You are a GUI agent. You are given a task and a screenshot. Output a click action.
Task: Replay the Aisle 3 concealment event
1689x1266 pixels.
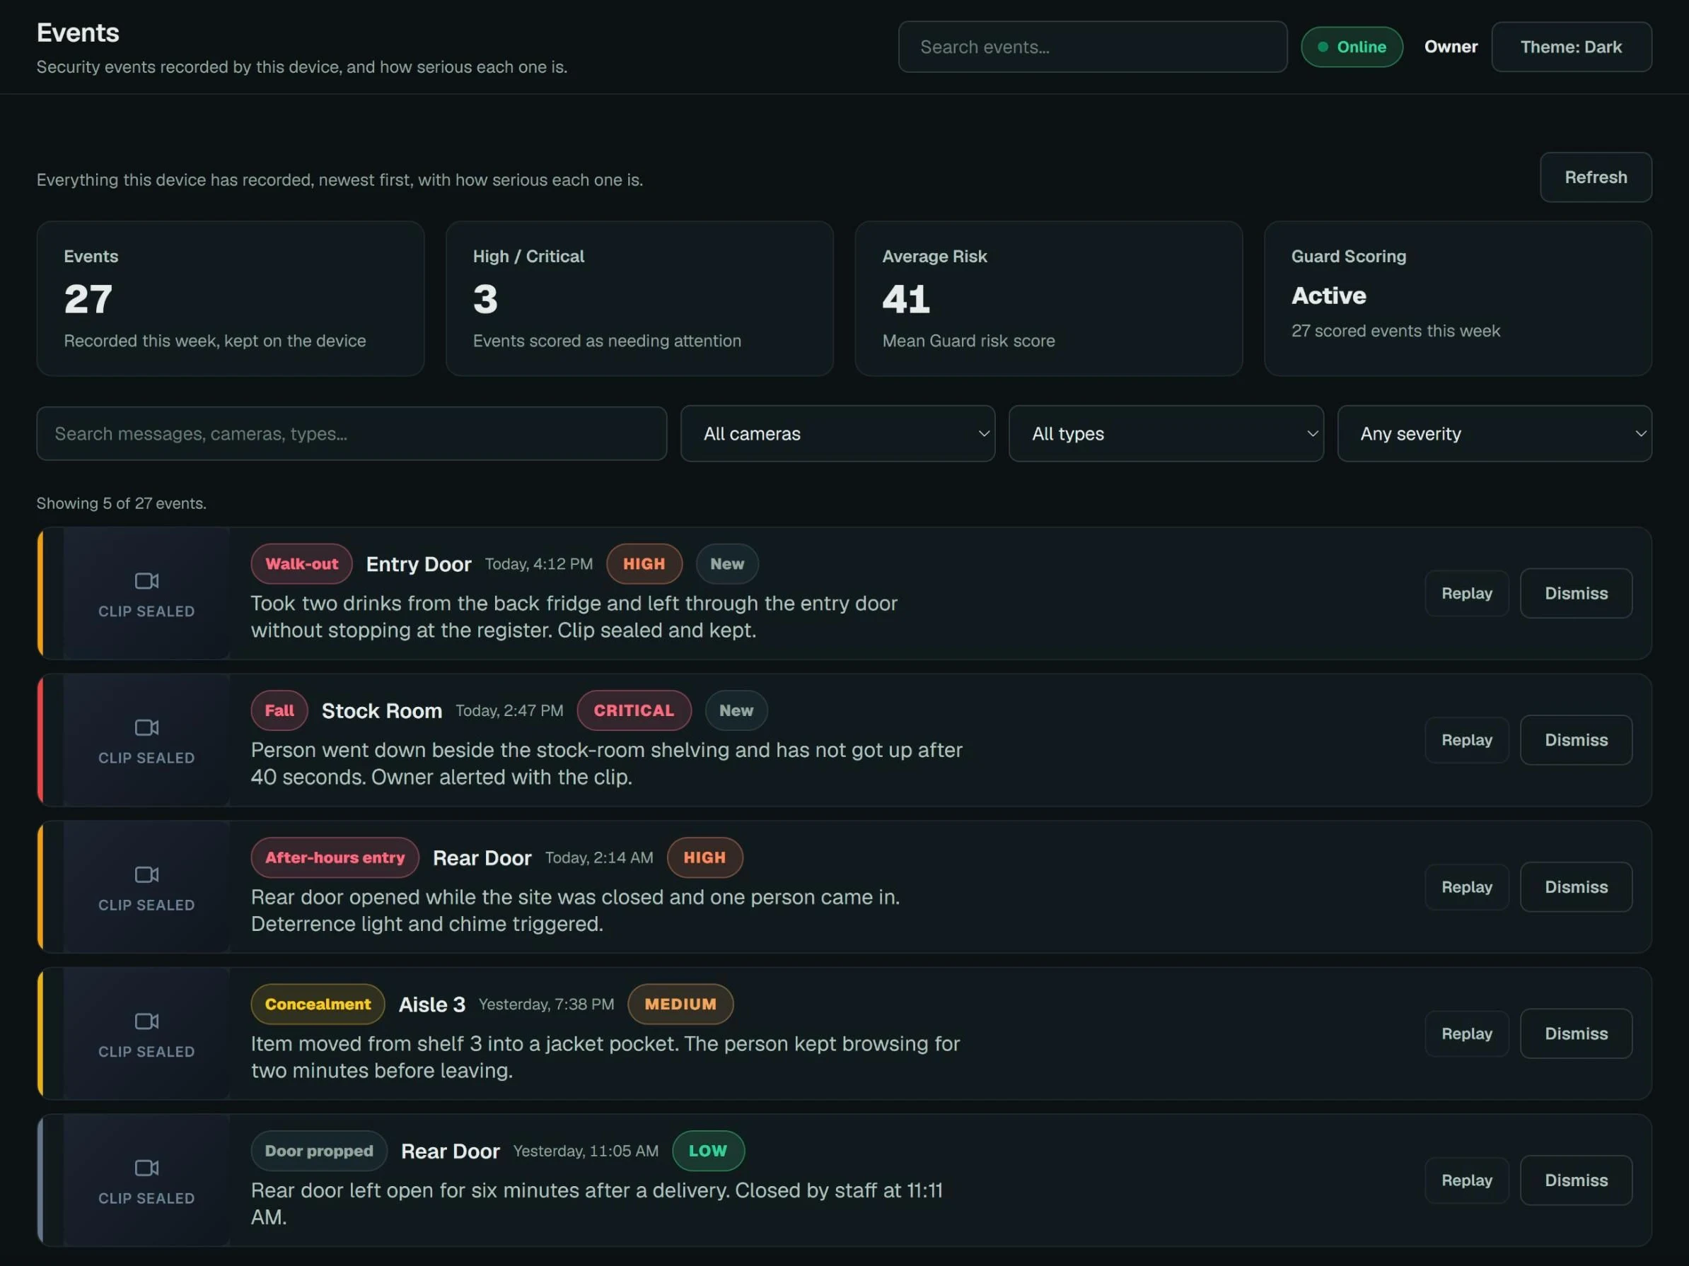click(1466, 1033)
